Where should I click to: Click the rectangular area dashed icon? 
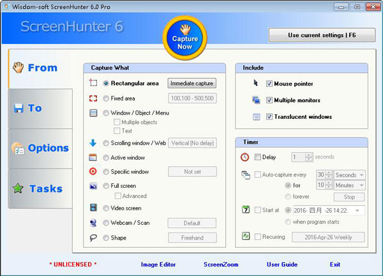pyautogui.click(x=93, y=82)
